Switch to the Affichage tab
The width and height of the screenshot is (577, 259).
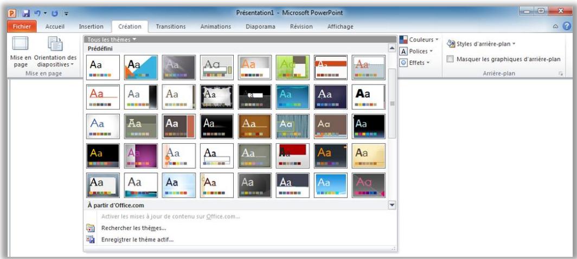click(340, 26)
